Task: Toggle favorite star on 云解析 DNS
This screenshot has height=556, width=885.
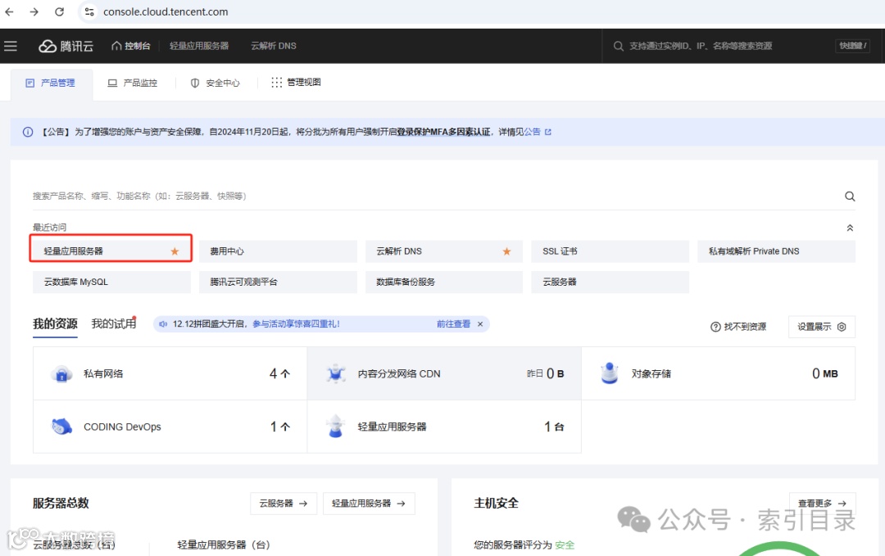Action: [507, 251]
